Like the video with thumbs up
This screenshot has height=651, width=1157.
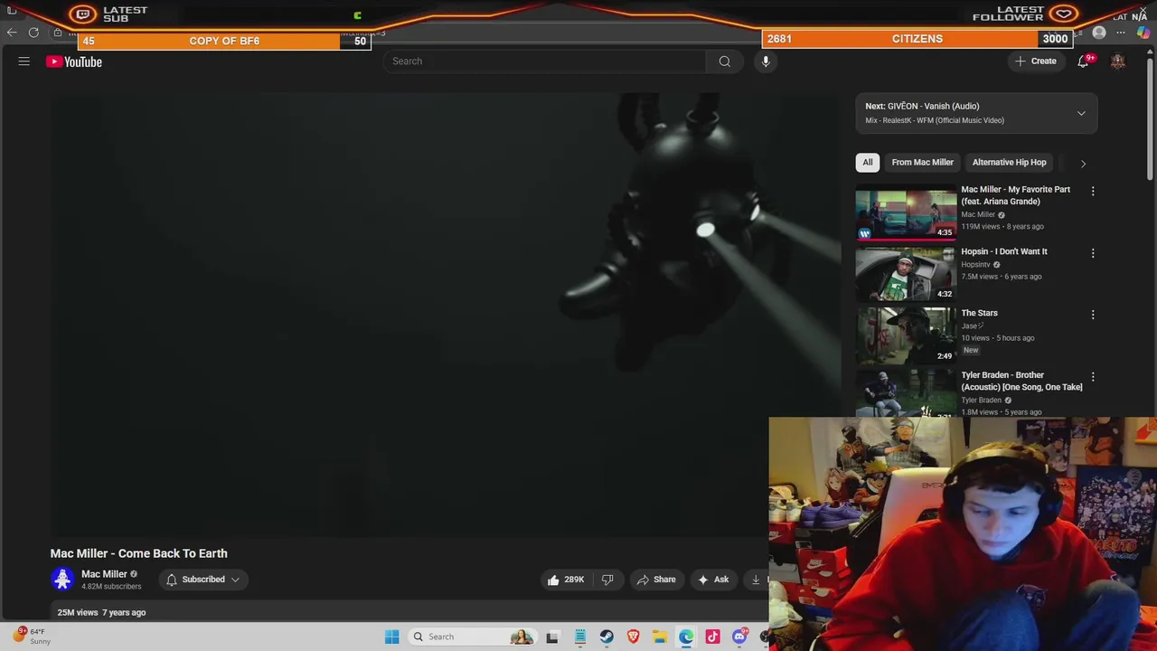[565, 580]
